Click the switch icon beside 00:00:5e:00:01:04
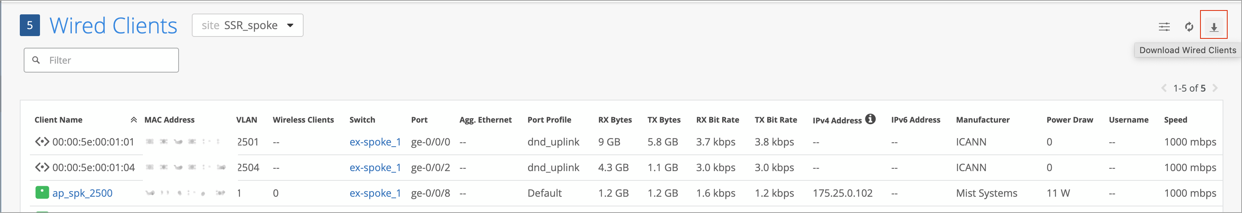Image resolution: width=1242 pixels, height=213 pixels. coord(42,167)
